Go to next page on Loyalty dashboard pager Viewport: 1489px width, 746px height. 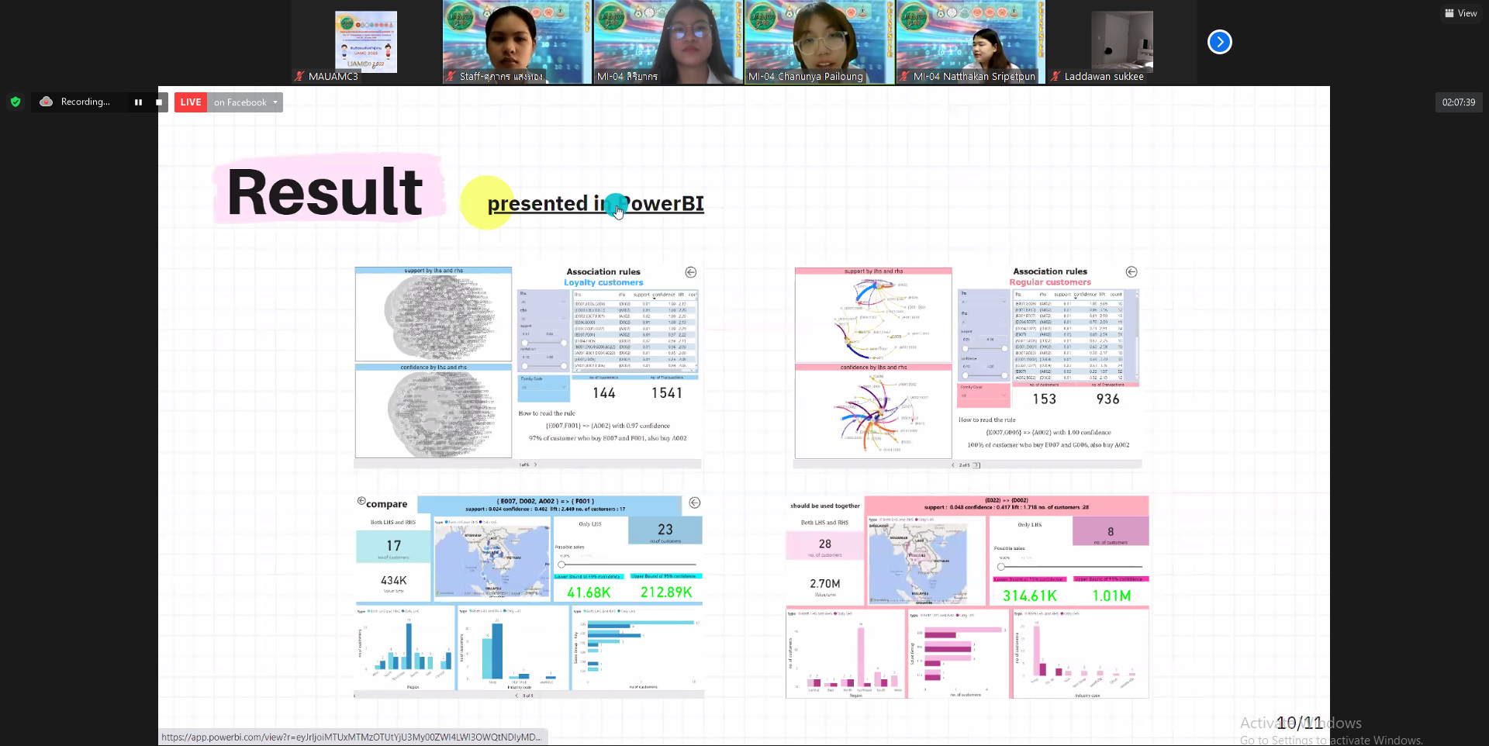click(x=535, y=465)
